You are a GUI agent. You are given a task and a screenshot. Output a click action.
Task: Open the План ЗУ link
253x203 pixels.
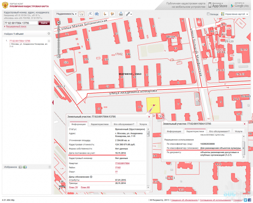tap(73, 187)
